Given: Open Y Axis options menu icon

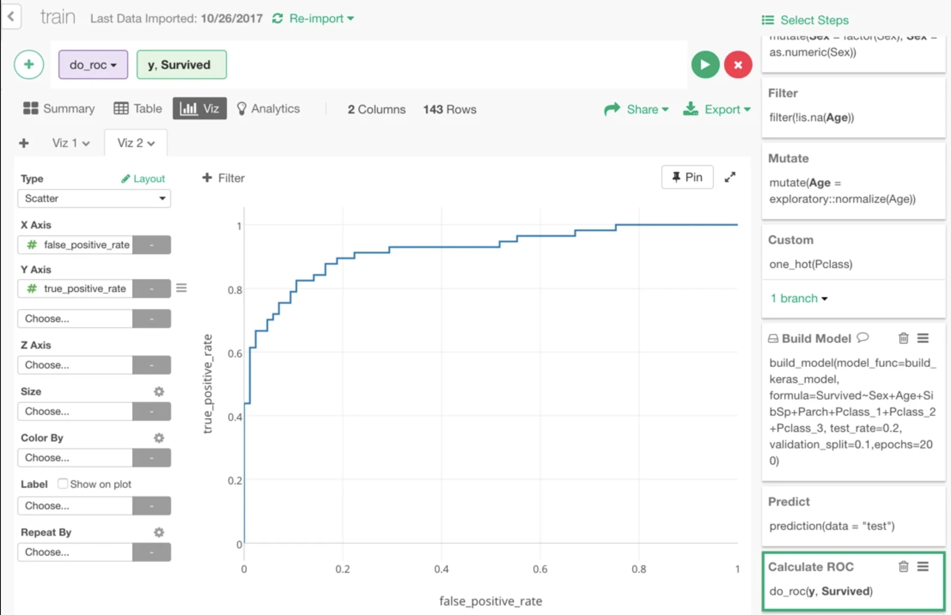Looking at the screenshot, I should click(181, 288).
